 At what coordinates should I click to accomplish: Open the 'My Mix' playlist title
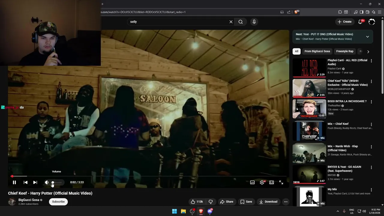(332, 189)
